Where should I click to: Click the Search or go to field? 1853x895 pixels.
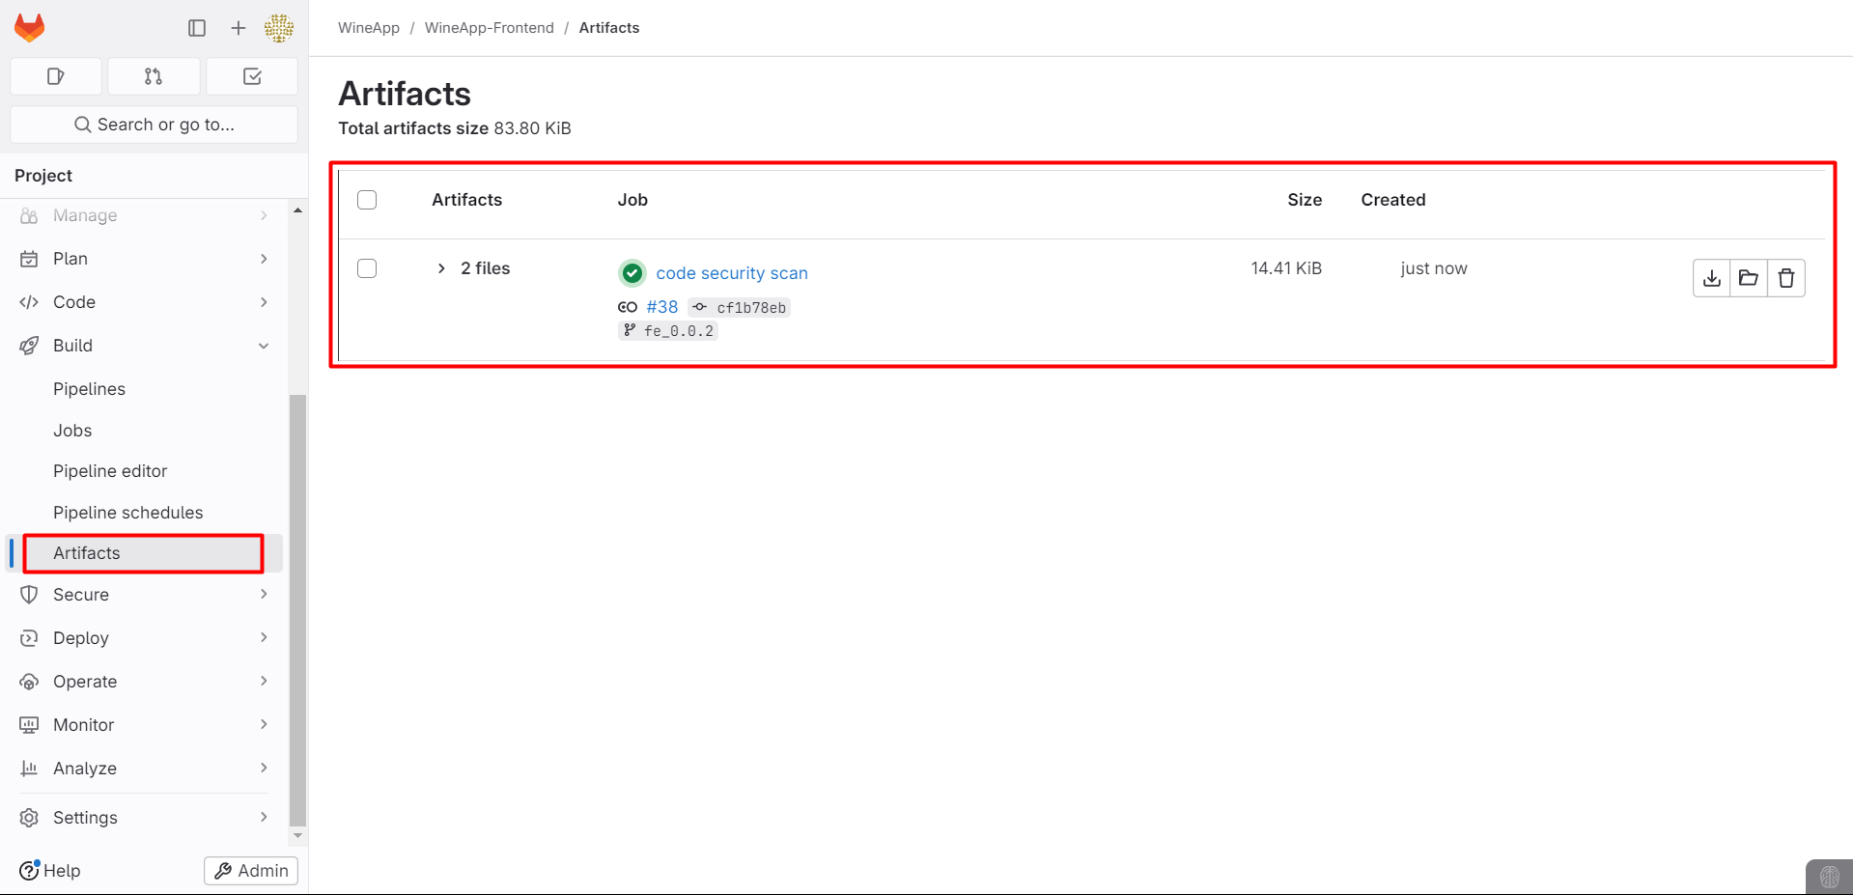coord(154,125)
